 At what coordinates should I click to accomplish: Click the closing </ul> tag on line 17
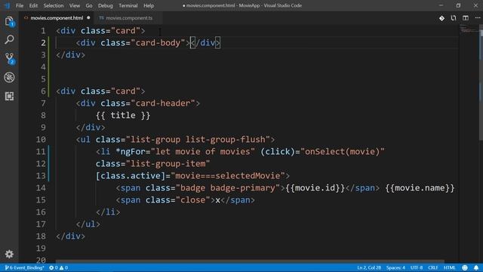coord(88,224)
